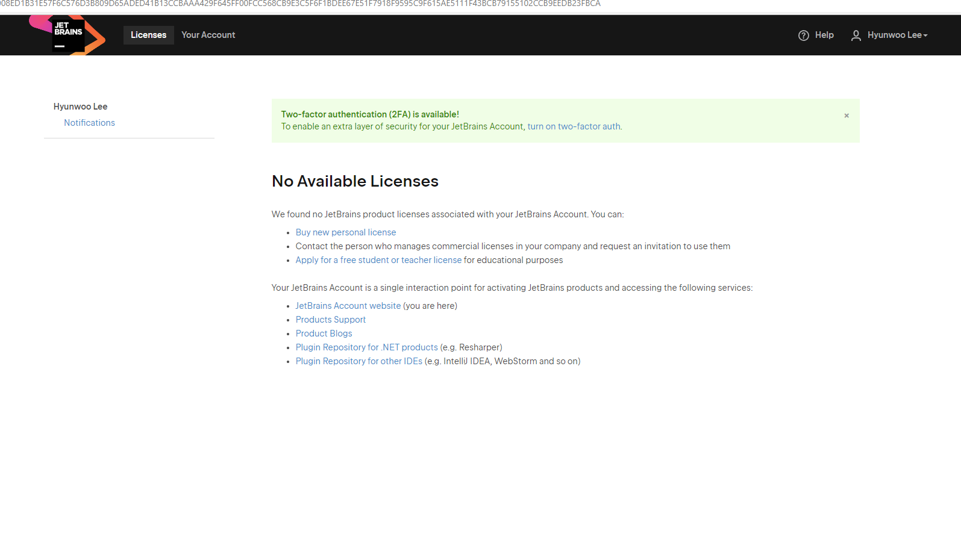Apply for a free student or teacher license
The width and height of the screenshot is (961, 546).
tap(378, 260)
